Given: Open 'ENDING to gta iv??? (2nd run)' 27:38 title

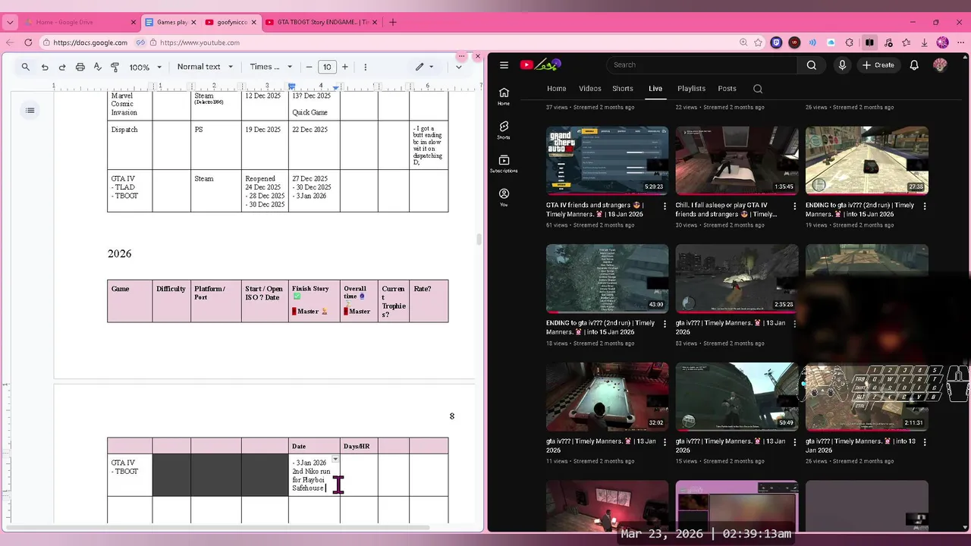Looking at the screenshot, I should pyautogui.click(x=859, y=209).
